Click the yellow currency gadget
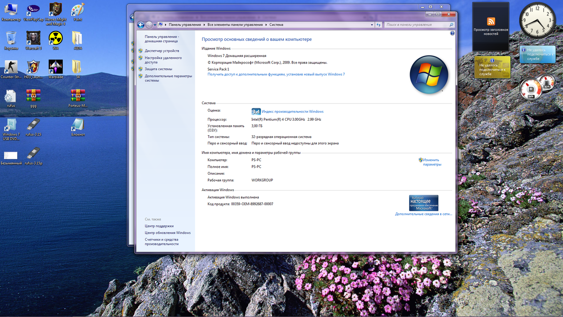 click(492, 67)
